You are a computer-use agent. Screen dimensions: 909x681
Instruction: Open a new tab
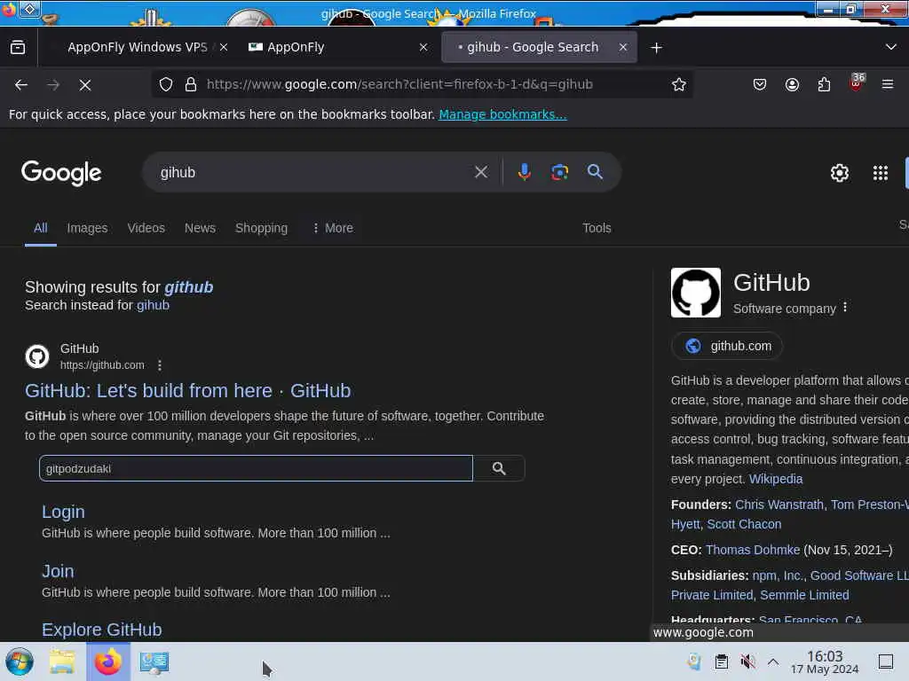pyautogui.click(x=656, y=48)
